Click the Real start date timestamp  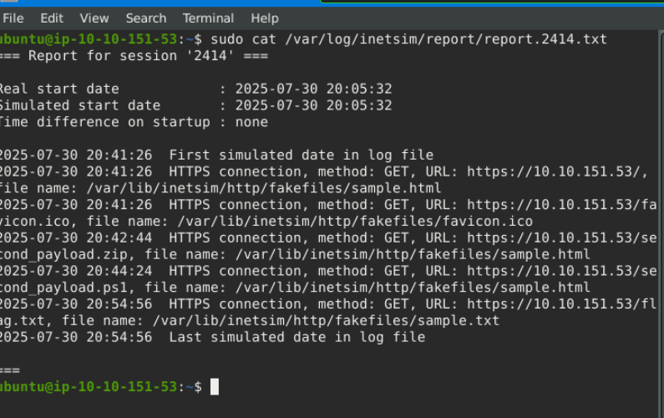point(313,89)
